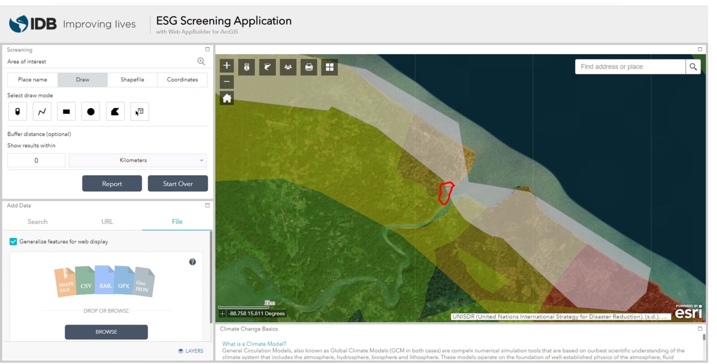Open the basemap gallery grid icon
Viewport: 717px width, 364px height.
pyautogui.click(x=329, y=67)
